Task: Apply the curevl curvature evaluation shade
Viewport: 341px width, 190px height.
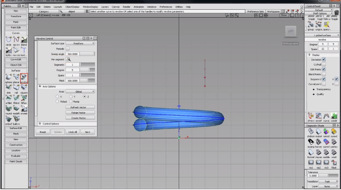Action: [x=334, y=131]
